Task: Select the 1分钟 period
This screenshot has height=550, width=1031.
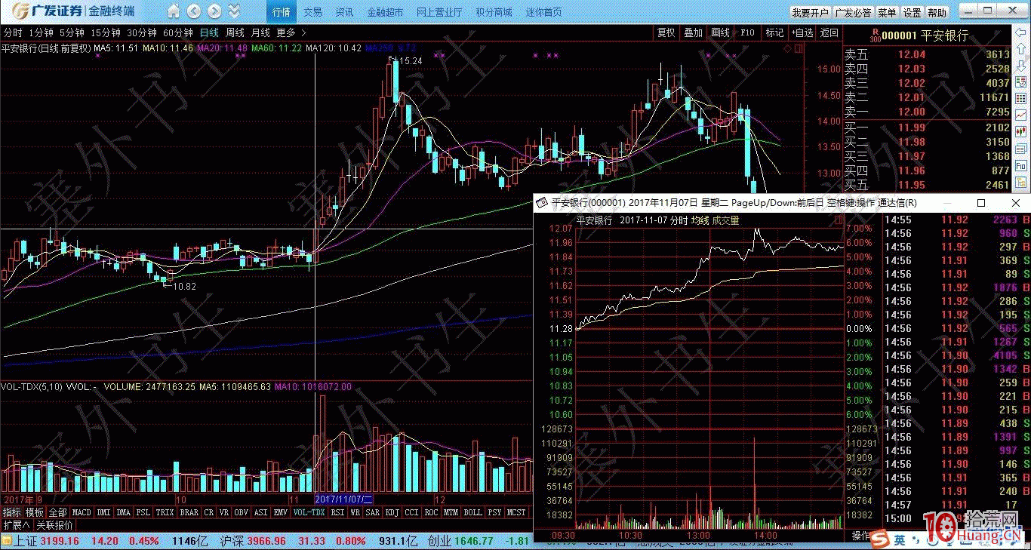Action: click(x=41, y=32)
